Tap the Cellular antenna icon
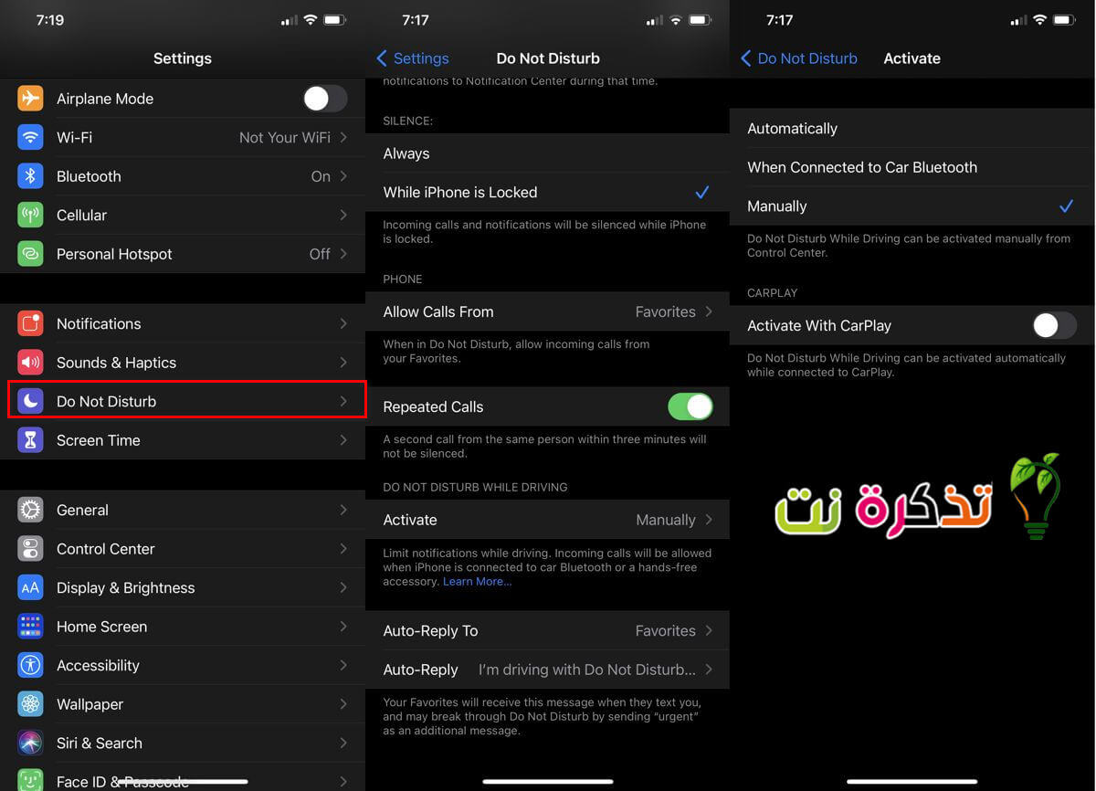Image resolution: width=1096 pixels, height=791 pixels. [30, 215]
